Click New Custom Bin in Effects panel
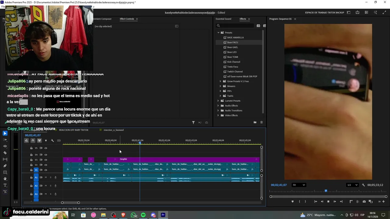Viewport: 390px width, 219px height. (255, 122)
